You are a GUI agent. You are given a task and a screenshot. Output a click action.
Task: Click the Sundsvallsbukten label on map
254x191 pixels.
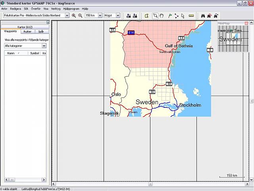point(169,52)
